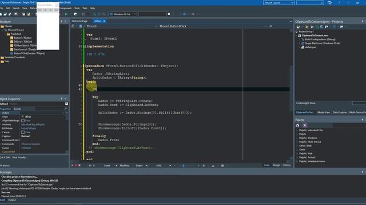Image resolution: width=366 pixels, height=205 pixels.
Task: Click the stop macro square in editor status bar
Action: (x=79, y=166)
